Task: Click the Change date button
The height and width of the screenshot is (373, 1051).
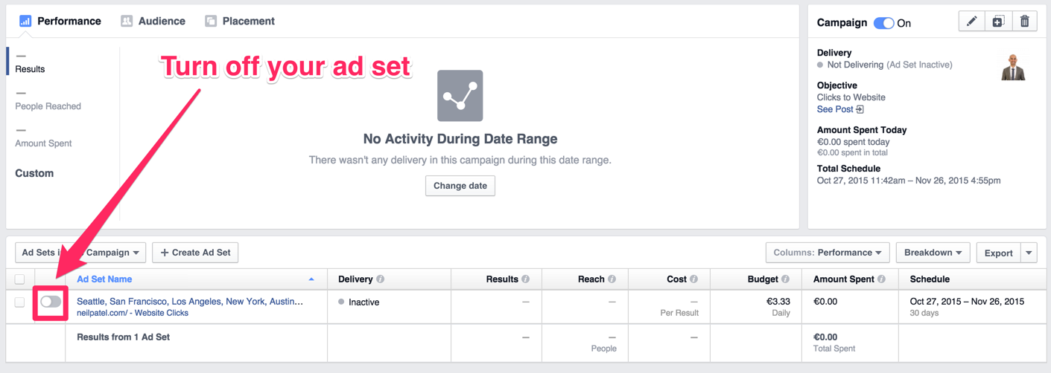Action: [x=460, y=186]
